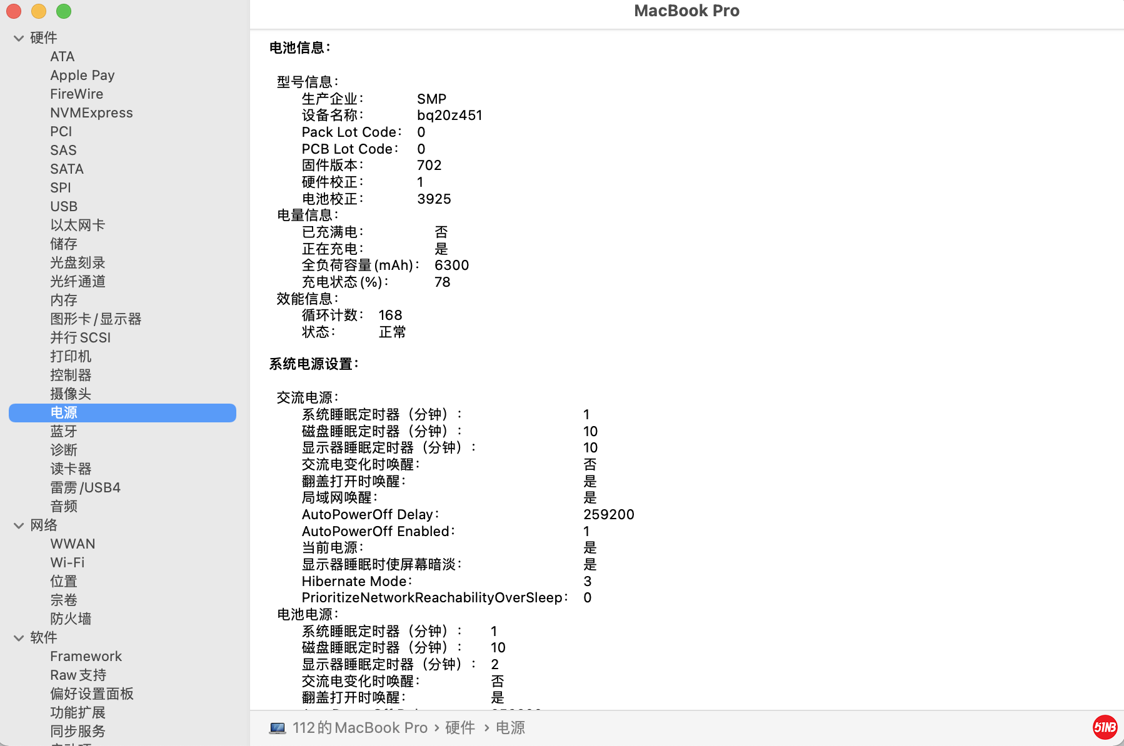Collapse the 软件 section chevron

(19, 638)
